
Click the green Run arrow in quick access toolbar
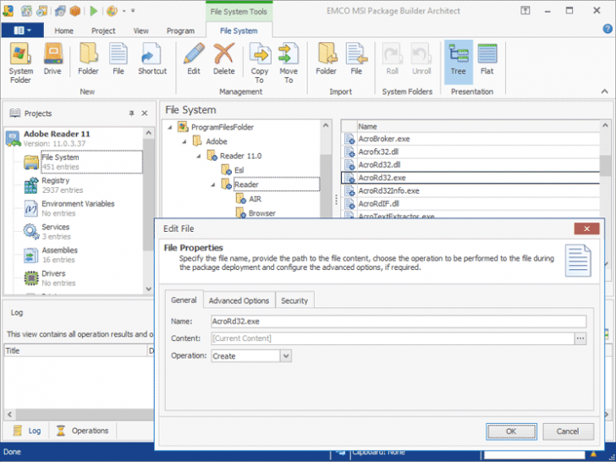(x=93, y=11)
